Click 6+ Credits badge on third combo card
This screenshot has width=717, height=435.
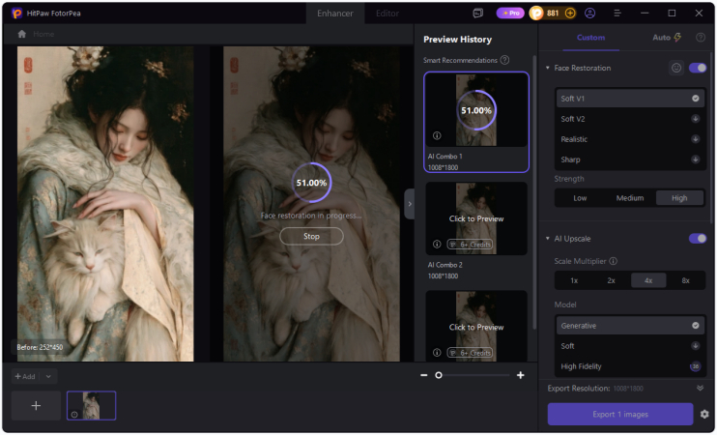coord(470,353)
